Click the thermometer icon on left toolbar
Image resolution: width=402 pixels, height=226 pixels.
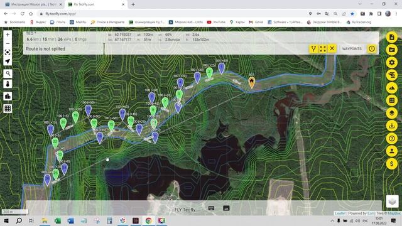[x=8, y=83]
